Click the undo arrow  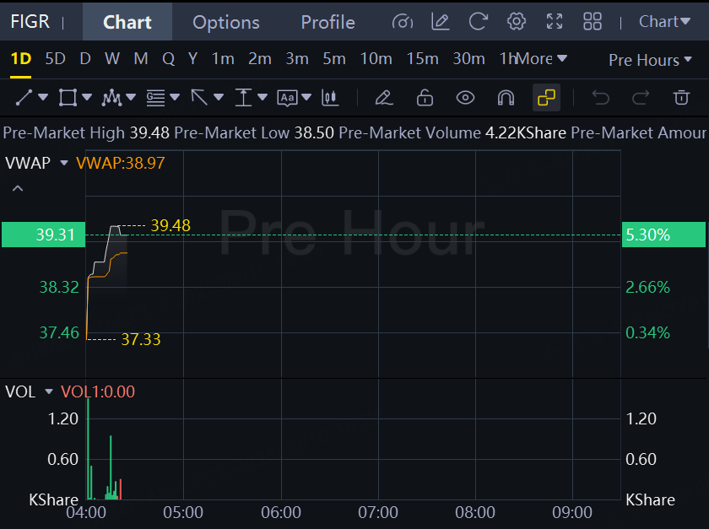click(x=600, y=97)
